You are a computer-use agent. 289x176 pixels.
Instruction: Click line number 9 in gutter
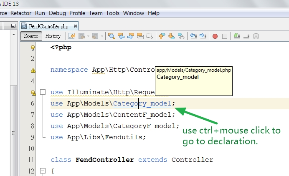[33, 137]
